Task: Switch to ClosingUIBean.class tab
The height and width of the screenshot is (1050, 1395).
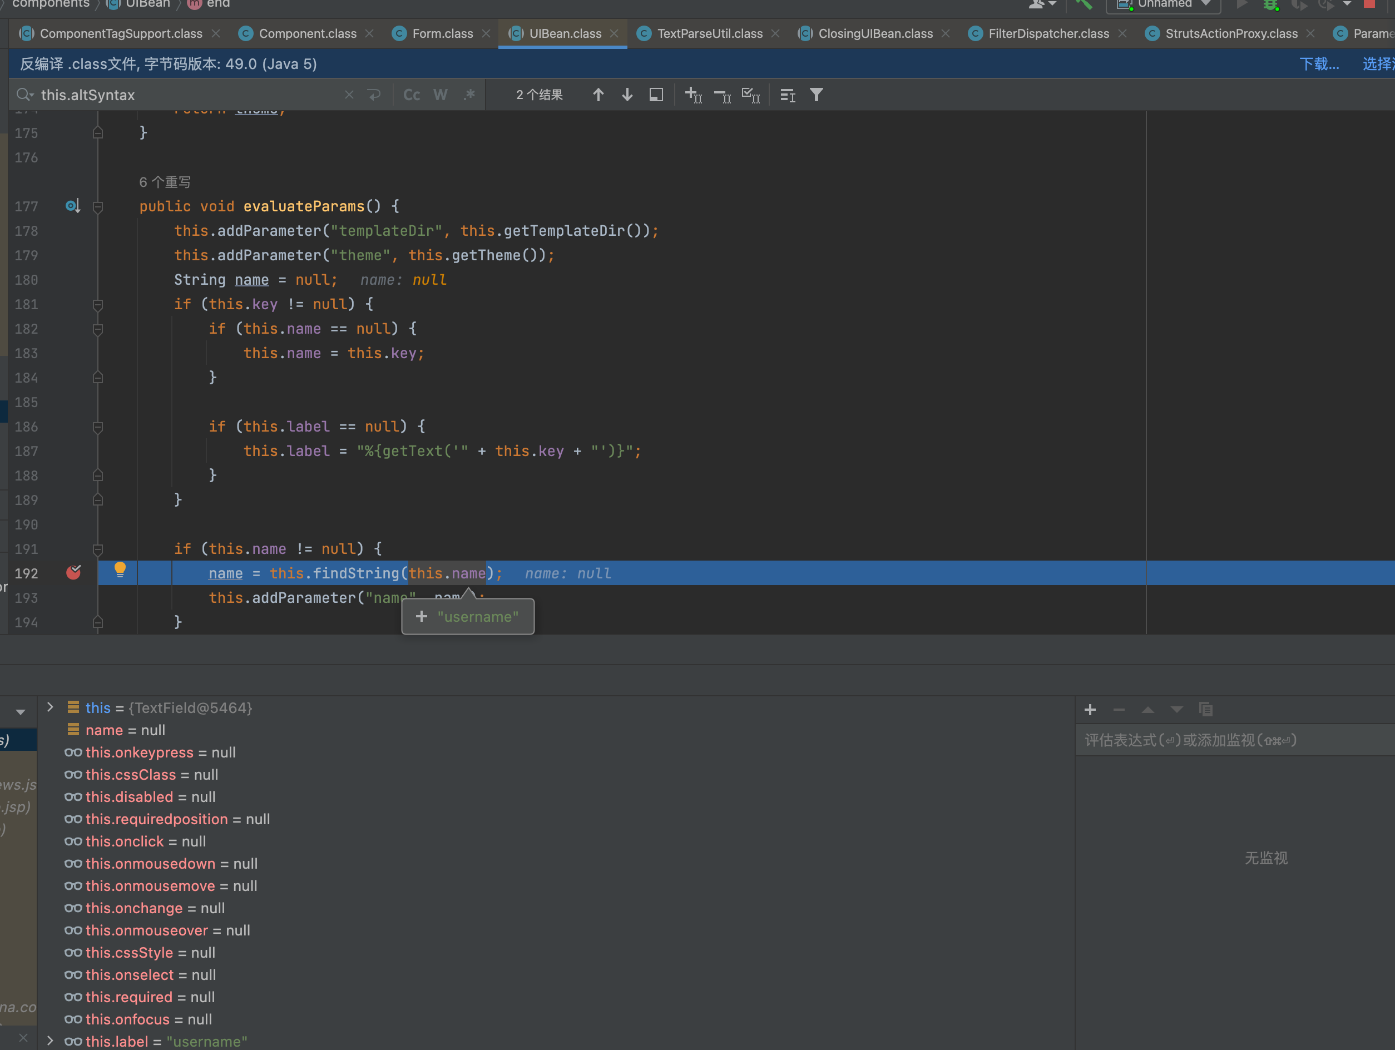Action: tap(875, 33)
